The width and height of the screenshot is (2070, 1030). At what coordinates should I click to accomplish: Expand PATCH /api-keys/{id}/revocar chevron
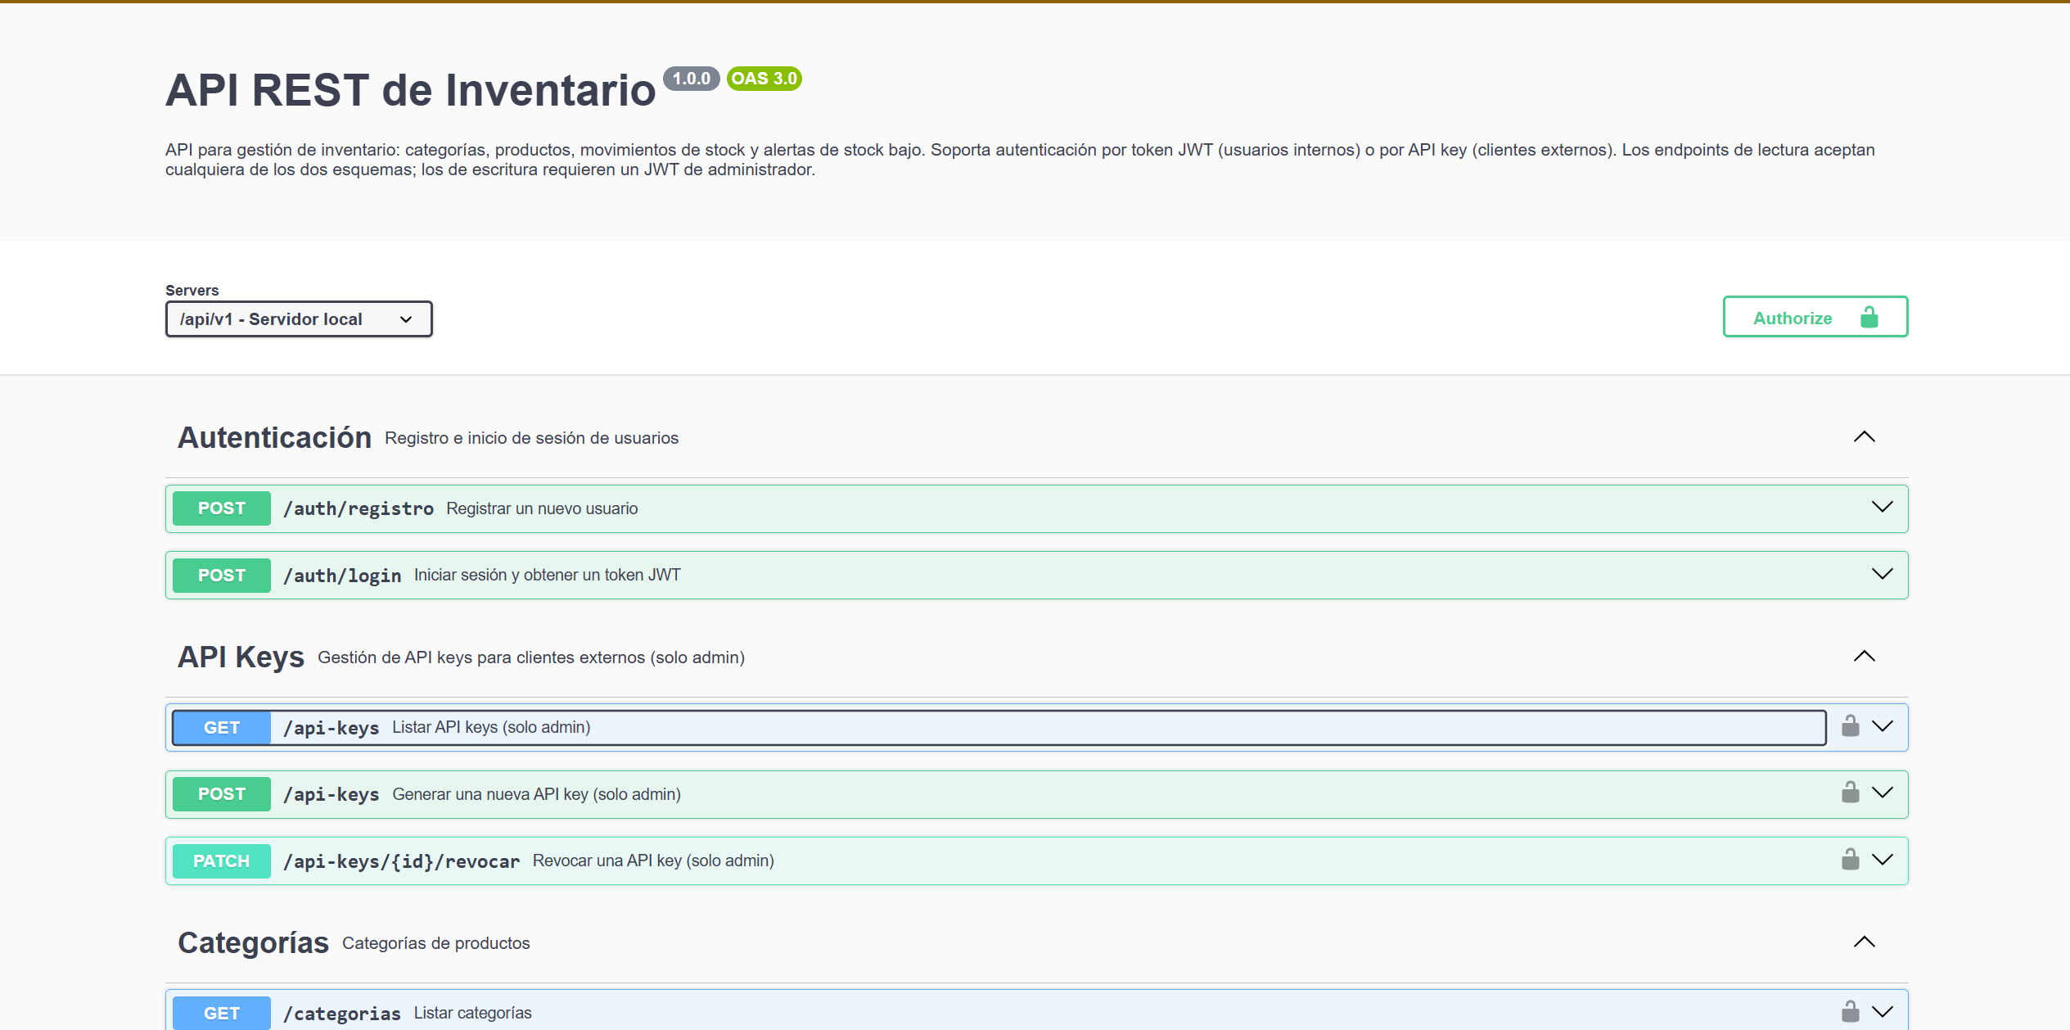[x=1882, y=861]
